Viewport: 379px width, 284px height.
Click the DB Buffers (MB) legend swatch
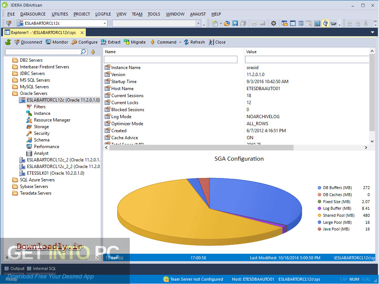(x=319, y=188)
